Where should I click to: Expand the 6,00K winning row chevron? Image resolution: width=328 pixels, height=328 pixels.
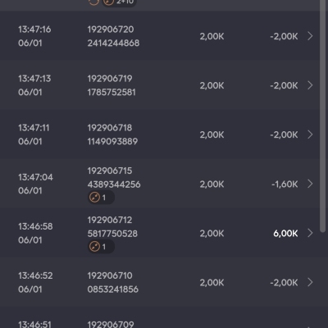pos(310,233)
